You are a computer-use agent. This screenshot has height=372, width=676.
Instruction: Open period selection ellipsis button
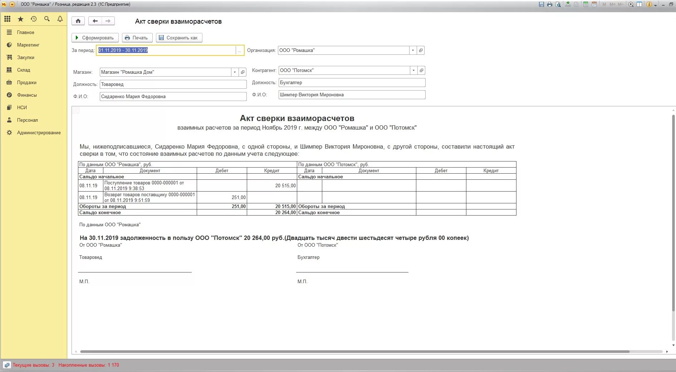click(x=240, y=50)
